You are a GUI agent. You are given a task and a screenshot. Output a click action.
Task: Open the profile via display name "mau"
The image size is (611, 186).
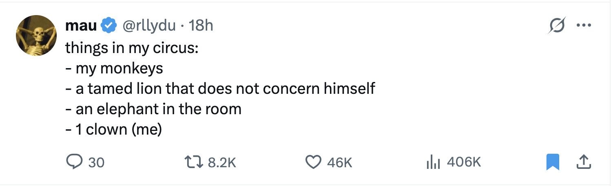point(81,26)
